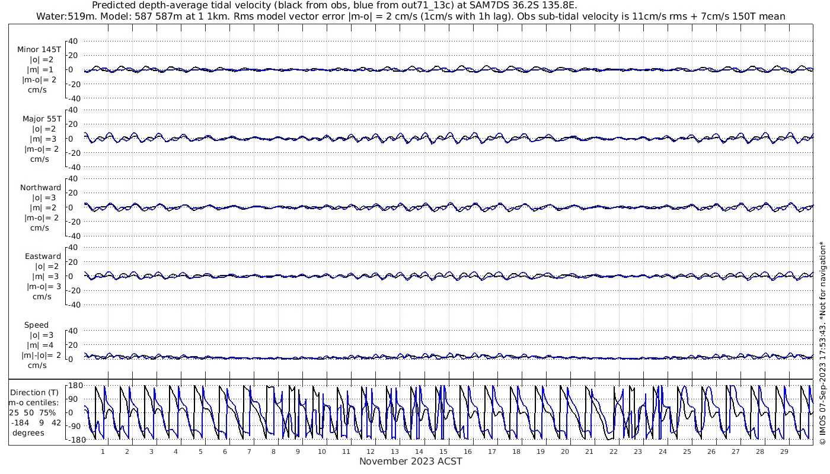Click day '8' tick on the date axis

273,451
